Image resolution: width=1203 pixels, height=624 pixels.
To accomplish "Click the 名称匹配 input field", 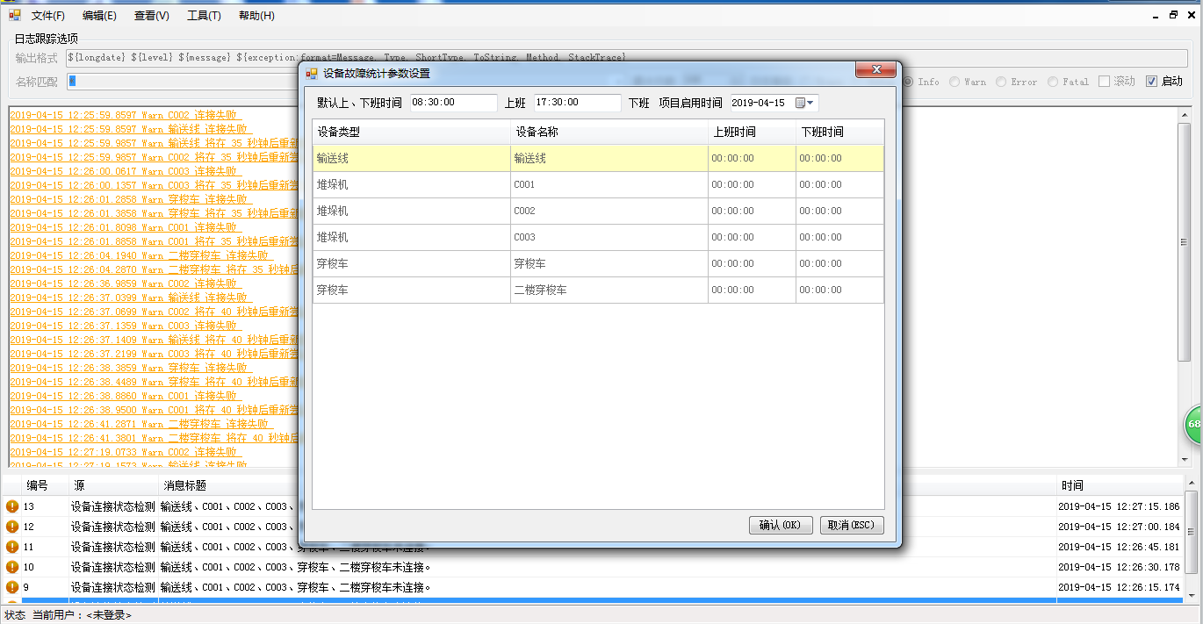I will tap(183, 82).
